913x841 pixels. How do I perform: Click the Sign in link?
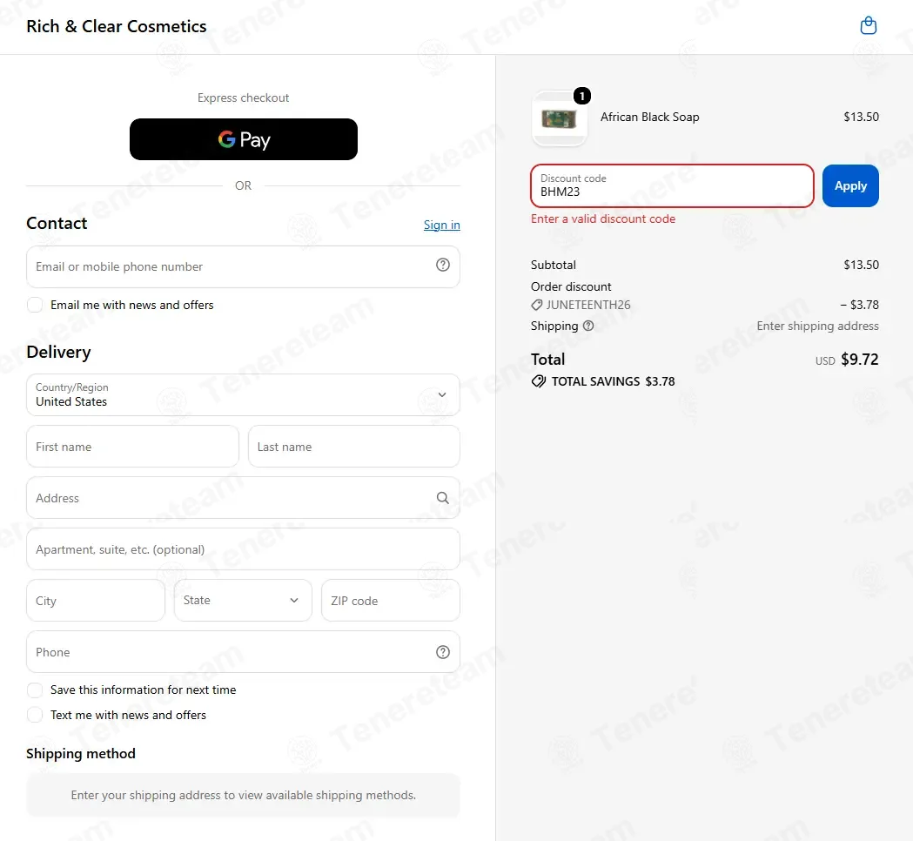(x=441, y=225)
